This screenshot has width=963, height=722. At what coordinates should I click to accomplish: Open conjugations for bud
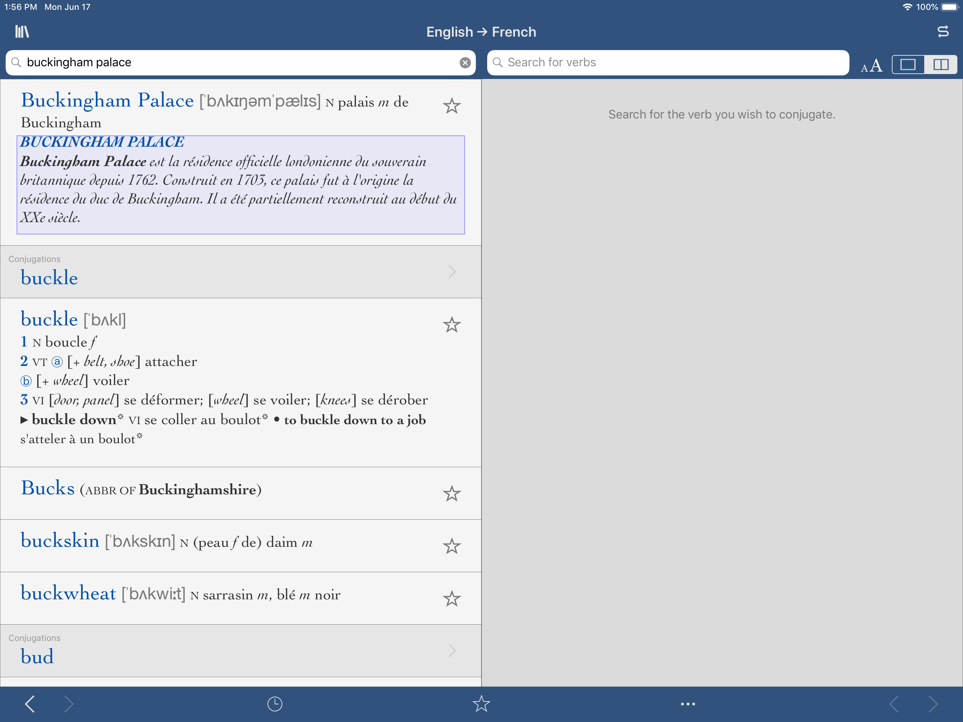tap(240, 650)
